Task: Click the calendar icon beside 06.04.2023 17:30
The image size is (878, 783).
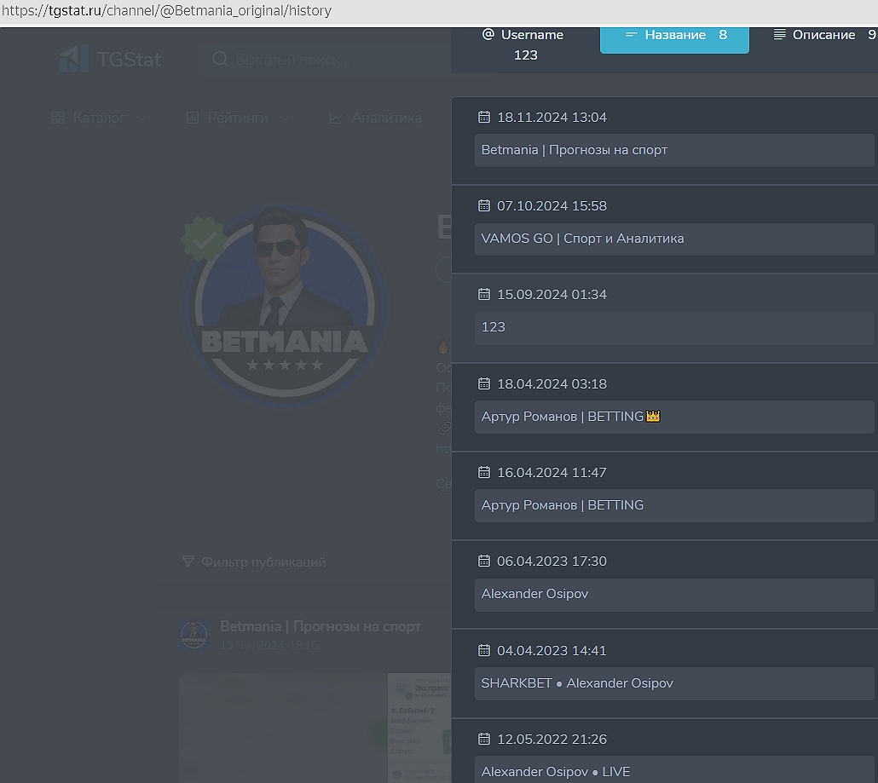Action: click(484, 561)
